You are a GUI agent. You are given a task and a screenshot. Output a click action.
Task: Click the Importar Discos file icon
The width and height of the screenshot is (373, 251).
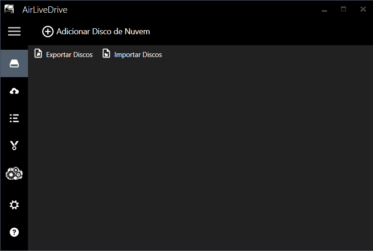[106, 54]
